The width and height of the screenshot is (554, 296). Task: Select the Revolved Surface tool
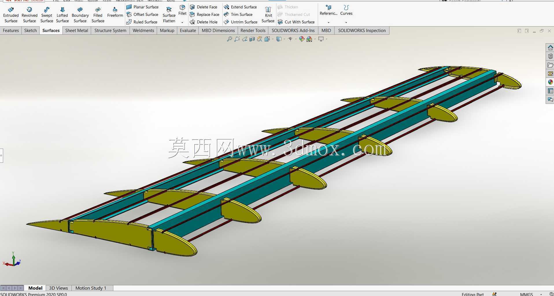coord(29,15)
